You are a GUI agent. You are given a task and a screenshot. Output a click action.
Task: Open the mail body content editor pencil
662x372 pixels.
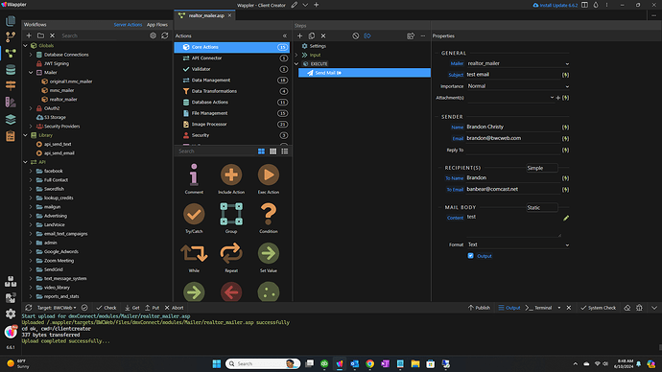[566, 218]
